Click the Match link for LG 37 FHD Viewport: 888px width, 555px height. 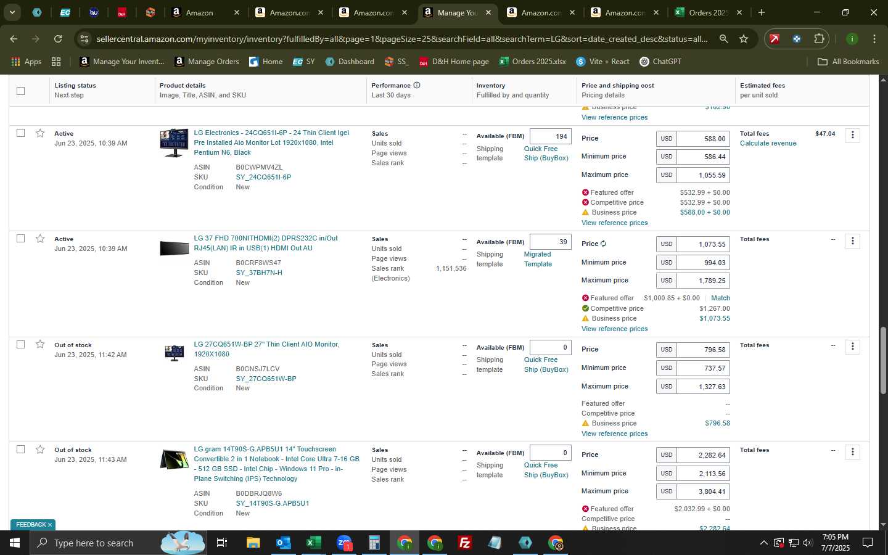pyautogui.click(x=720, y=298)
